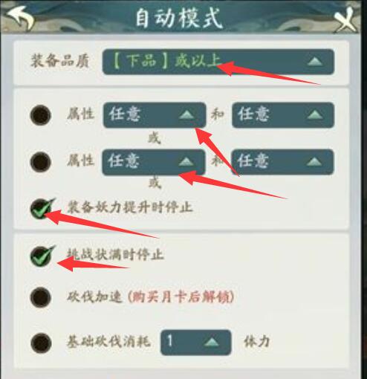This screenshot has height=379, width=367.
Task: Open second row right 任意 dropdown
Action: [x=282, y=162]
